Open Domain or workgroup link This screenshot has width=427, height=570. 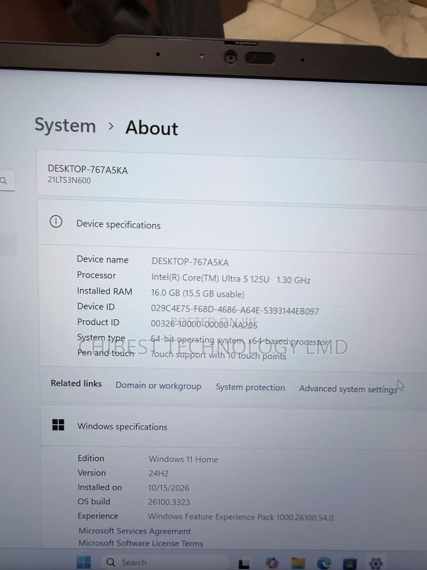(x=159, y=386)
